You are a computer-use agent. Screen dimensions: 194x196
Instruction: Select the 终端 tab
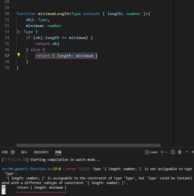click(x=58, y=152)
